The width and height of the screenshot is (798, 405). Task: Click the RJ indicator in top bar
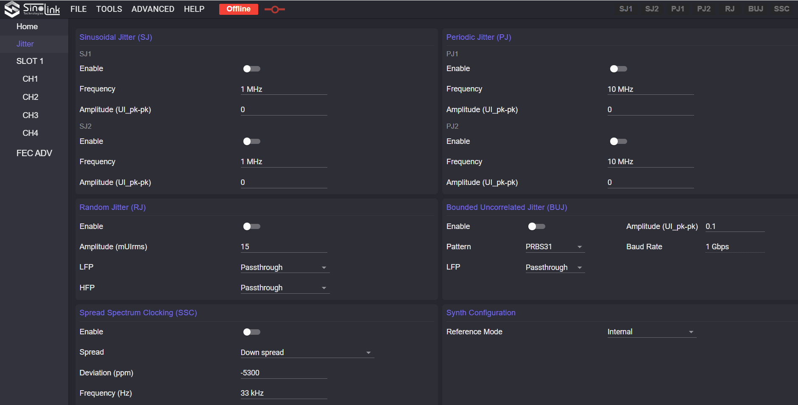pyautogui.click(x=729, y=9)
